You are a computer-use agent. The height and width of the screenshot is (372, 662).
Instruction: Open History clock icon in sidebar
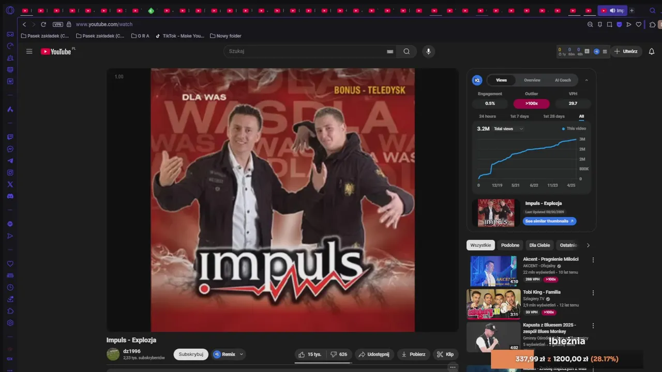(10, 287)
